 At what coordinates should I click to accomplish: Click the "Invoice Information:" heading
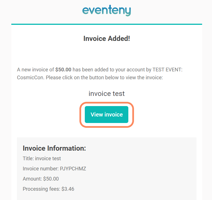pos(54,148)
